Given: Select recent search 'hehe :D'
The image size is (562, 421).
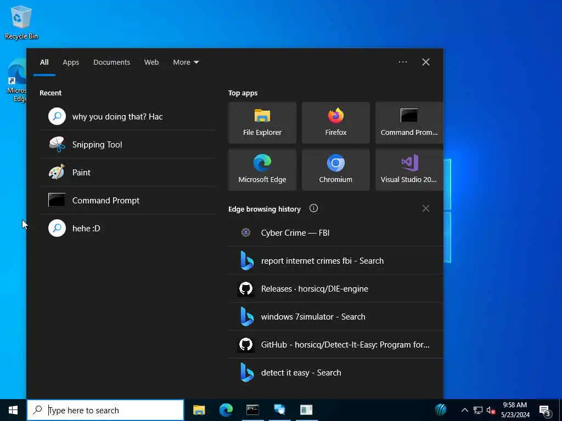Looking at the screenshot, I should [x=127, y=228].
